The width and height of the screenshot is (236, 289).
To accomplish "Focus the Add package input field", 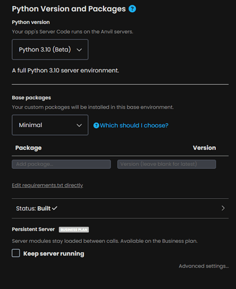I will click(61, 164).
